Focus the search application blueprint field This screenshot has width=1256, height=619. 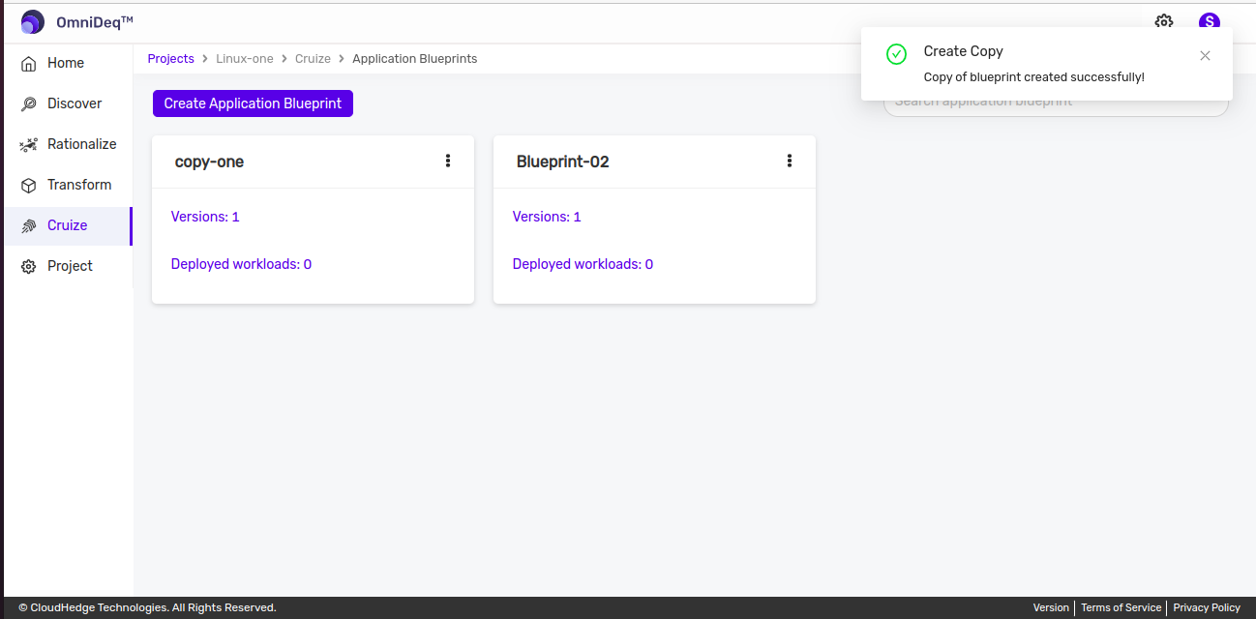1056,102
